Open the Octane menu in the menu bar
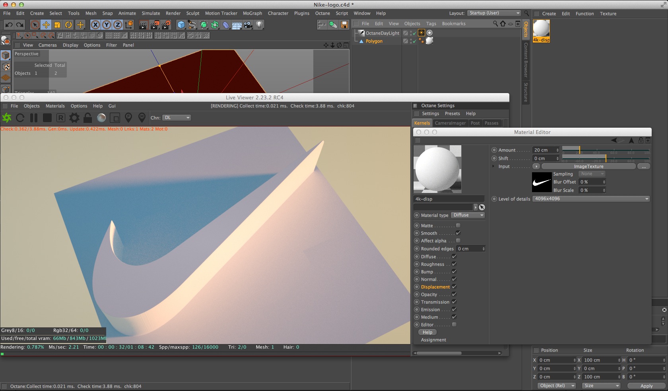Viewport: 668px width, 391px height. tap(322, 13)
